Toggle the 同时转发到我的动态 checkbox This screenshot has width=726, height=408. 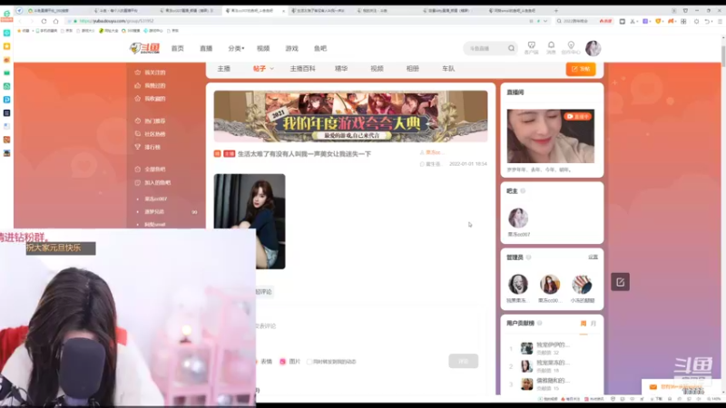[309, 362]
